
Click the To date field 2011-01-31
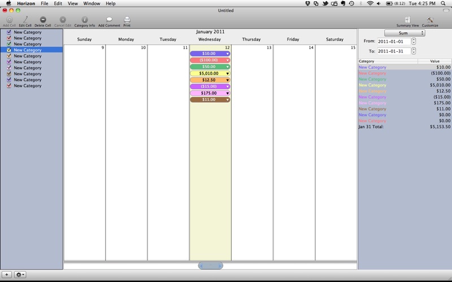394,51
